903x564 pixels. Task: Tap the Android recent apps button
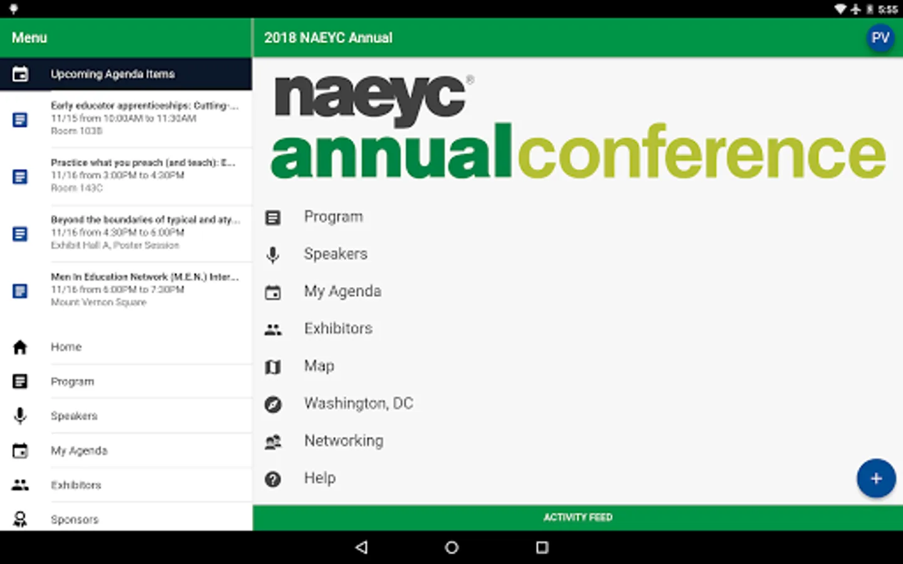click(x=542, y=548)
